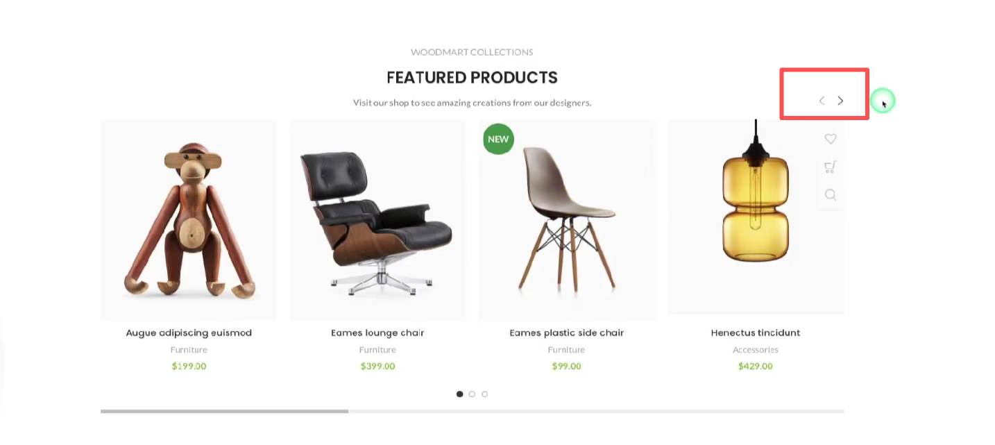This screenshot has width=995, height=445.
Task: Open the plastic side chair image
Action: (x=567, y=219)
